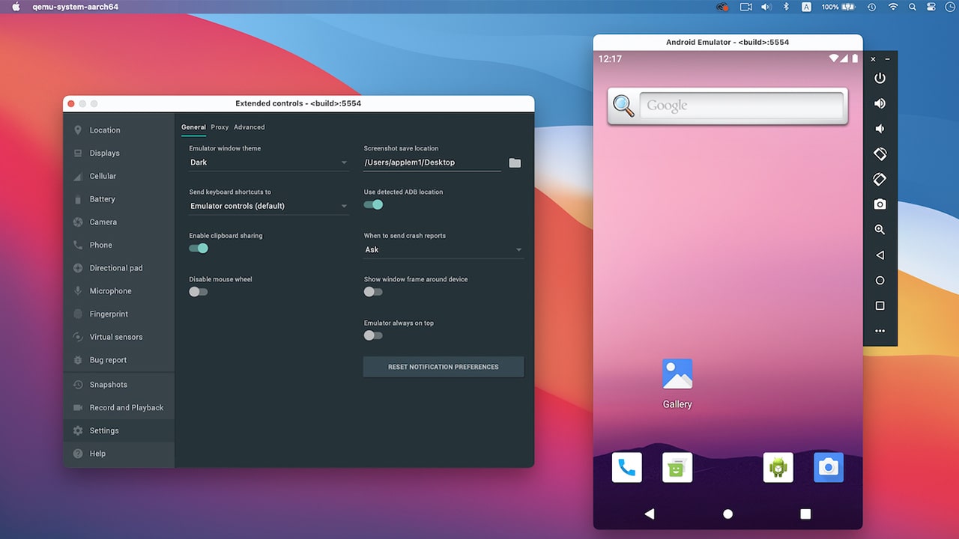Screen dimensions: 959x539
Task: Open the Gallery app on the home screen
Action: 677,373
